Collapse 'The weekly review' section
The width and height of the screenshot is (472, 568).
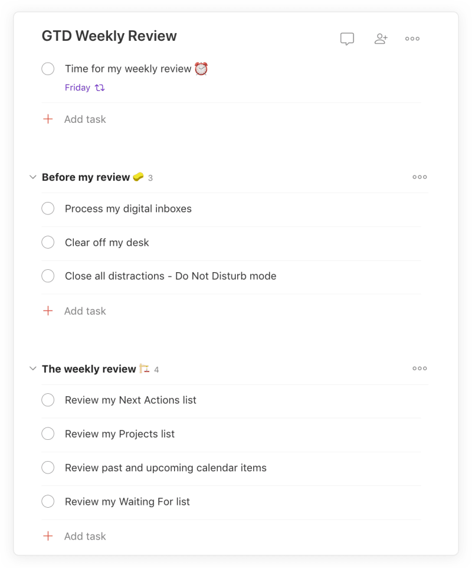tap(33, 368)
